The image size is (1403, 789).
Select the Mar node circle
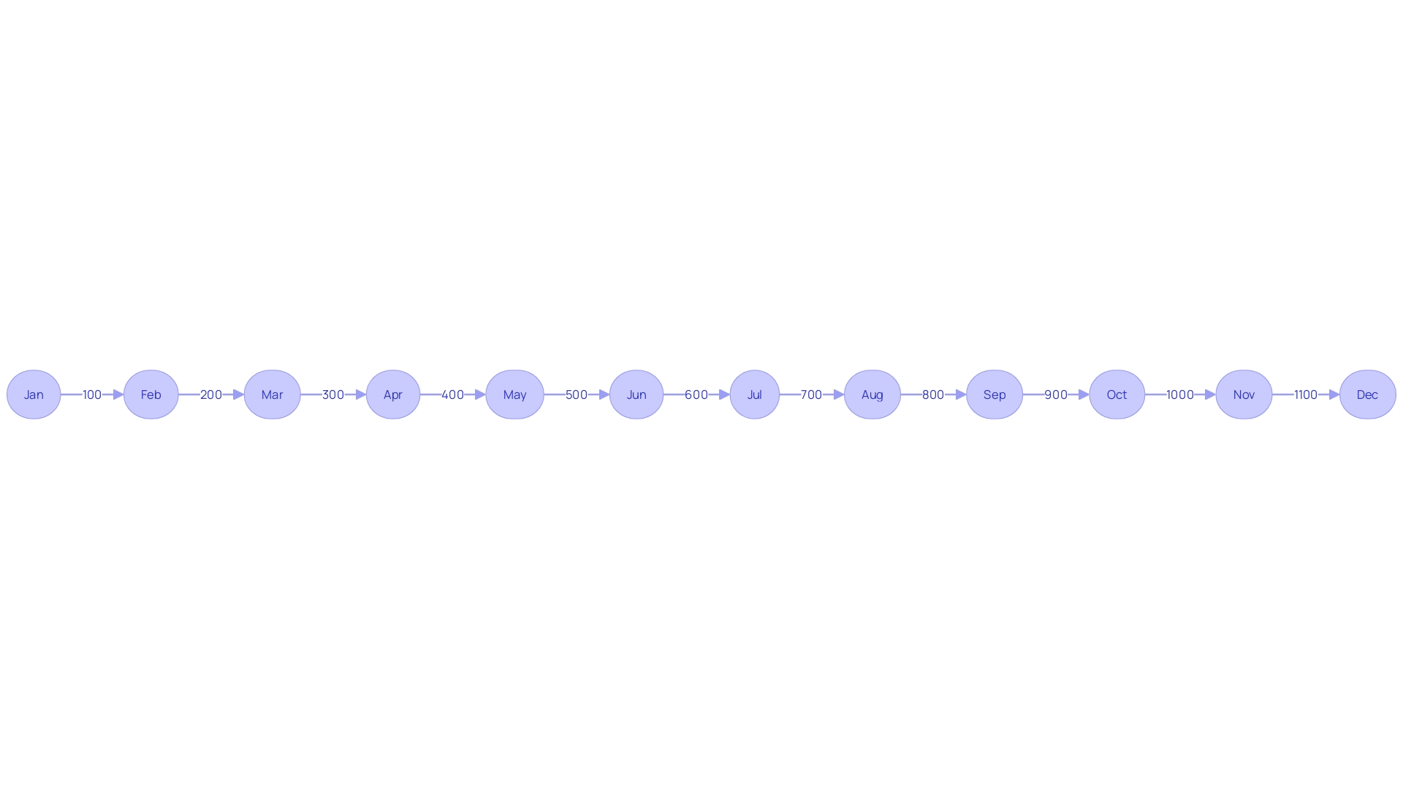(270, 394)
